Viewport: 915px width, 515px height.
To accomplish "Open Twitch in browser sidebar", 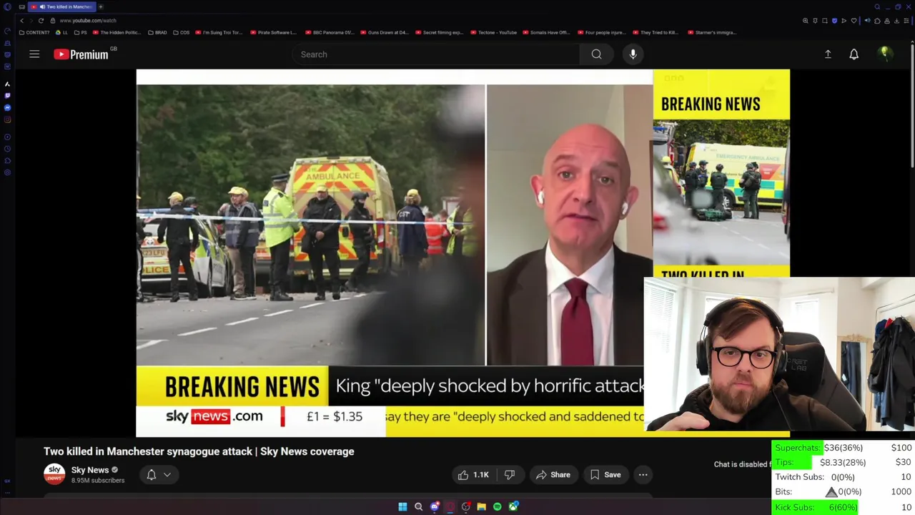I will click(x=7, y=96).
